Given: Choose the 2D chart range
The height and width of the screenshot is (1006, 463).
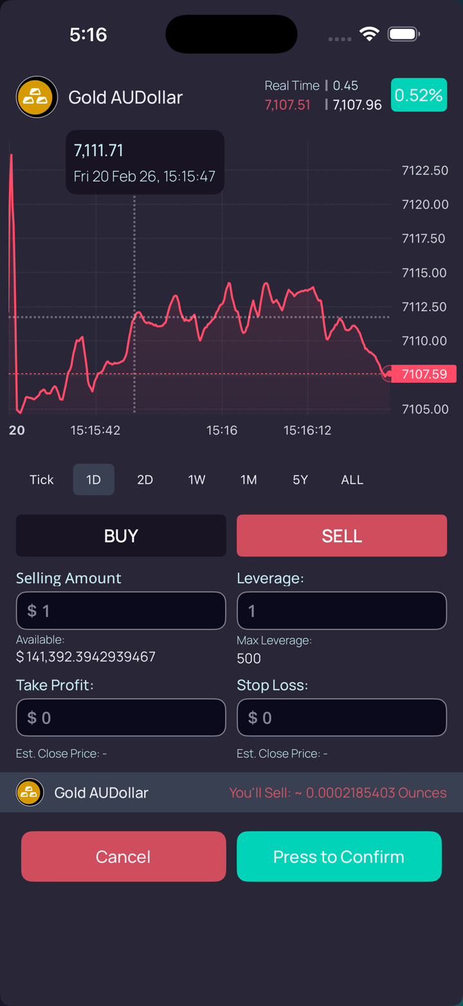Looking at the screenshot, I should pos(145,480).
